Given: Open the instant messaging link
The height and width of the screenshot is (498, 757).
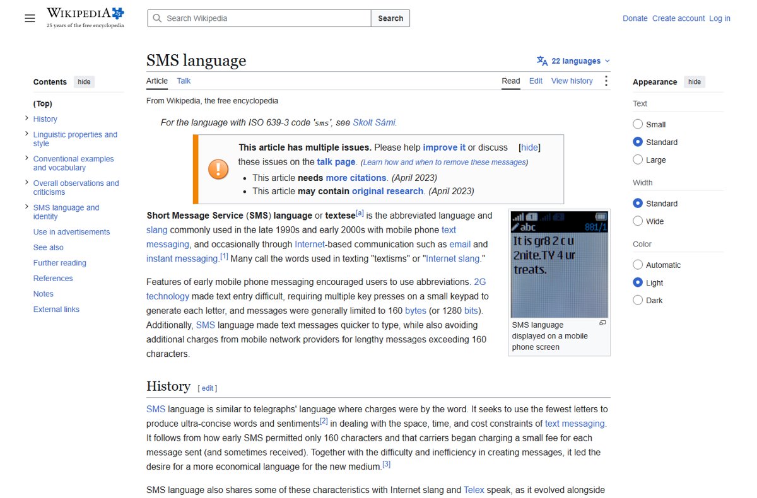Looking at the screenshot, I should [x=182, y=258].
